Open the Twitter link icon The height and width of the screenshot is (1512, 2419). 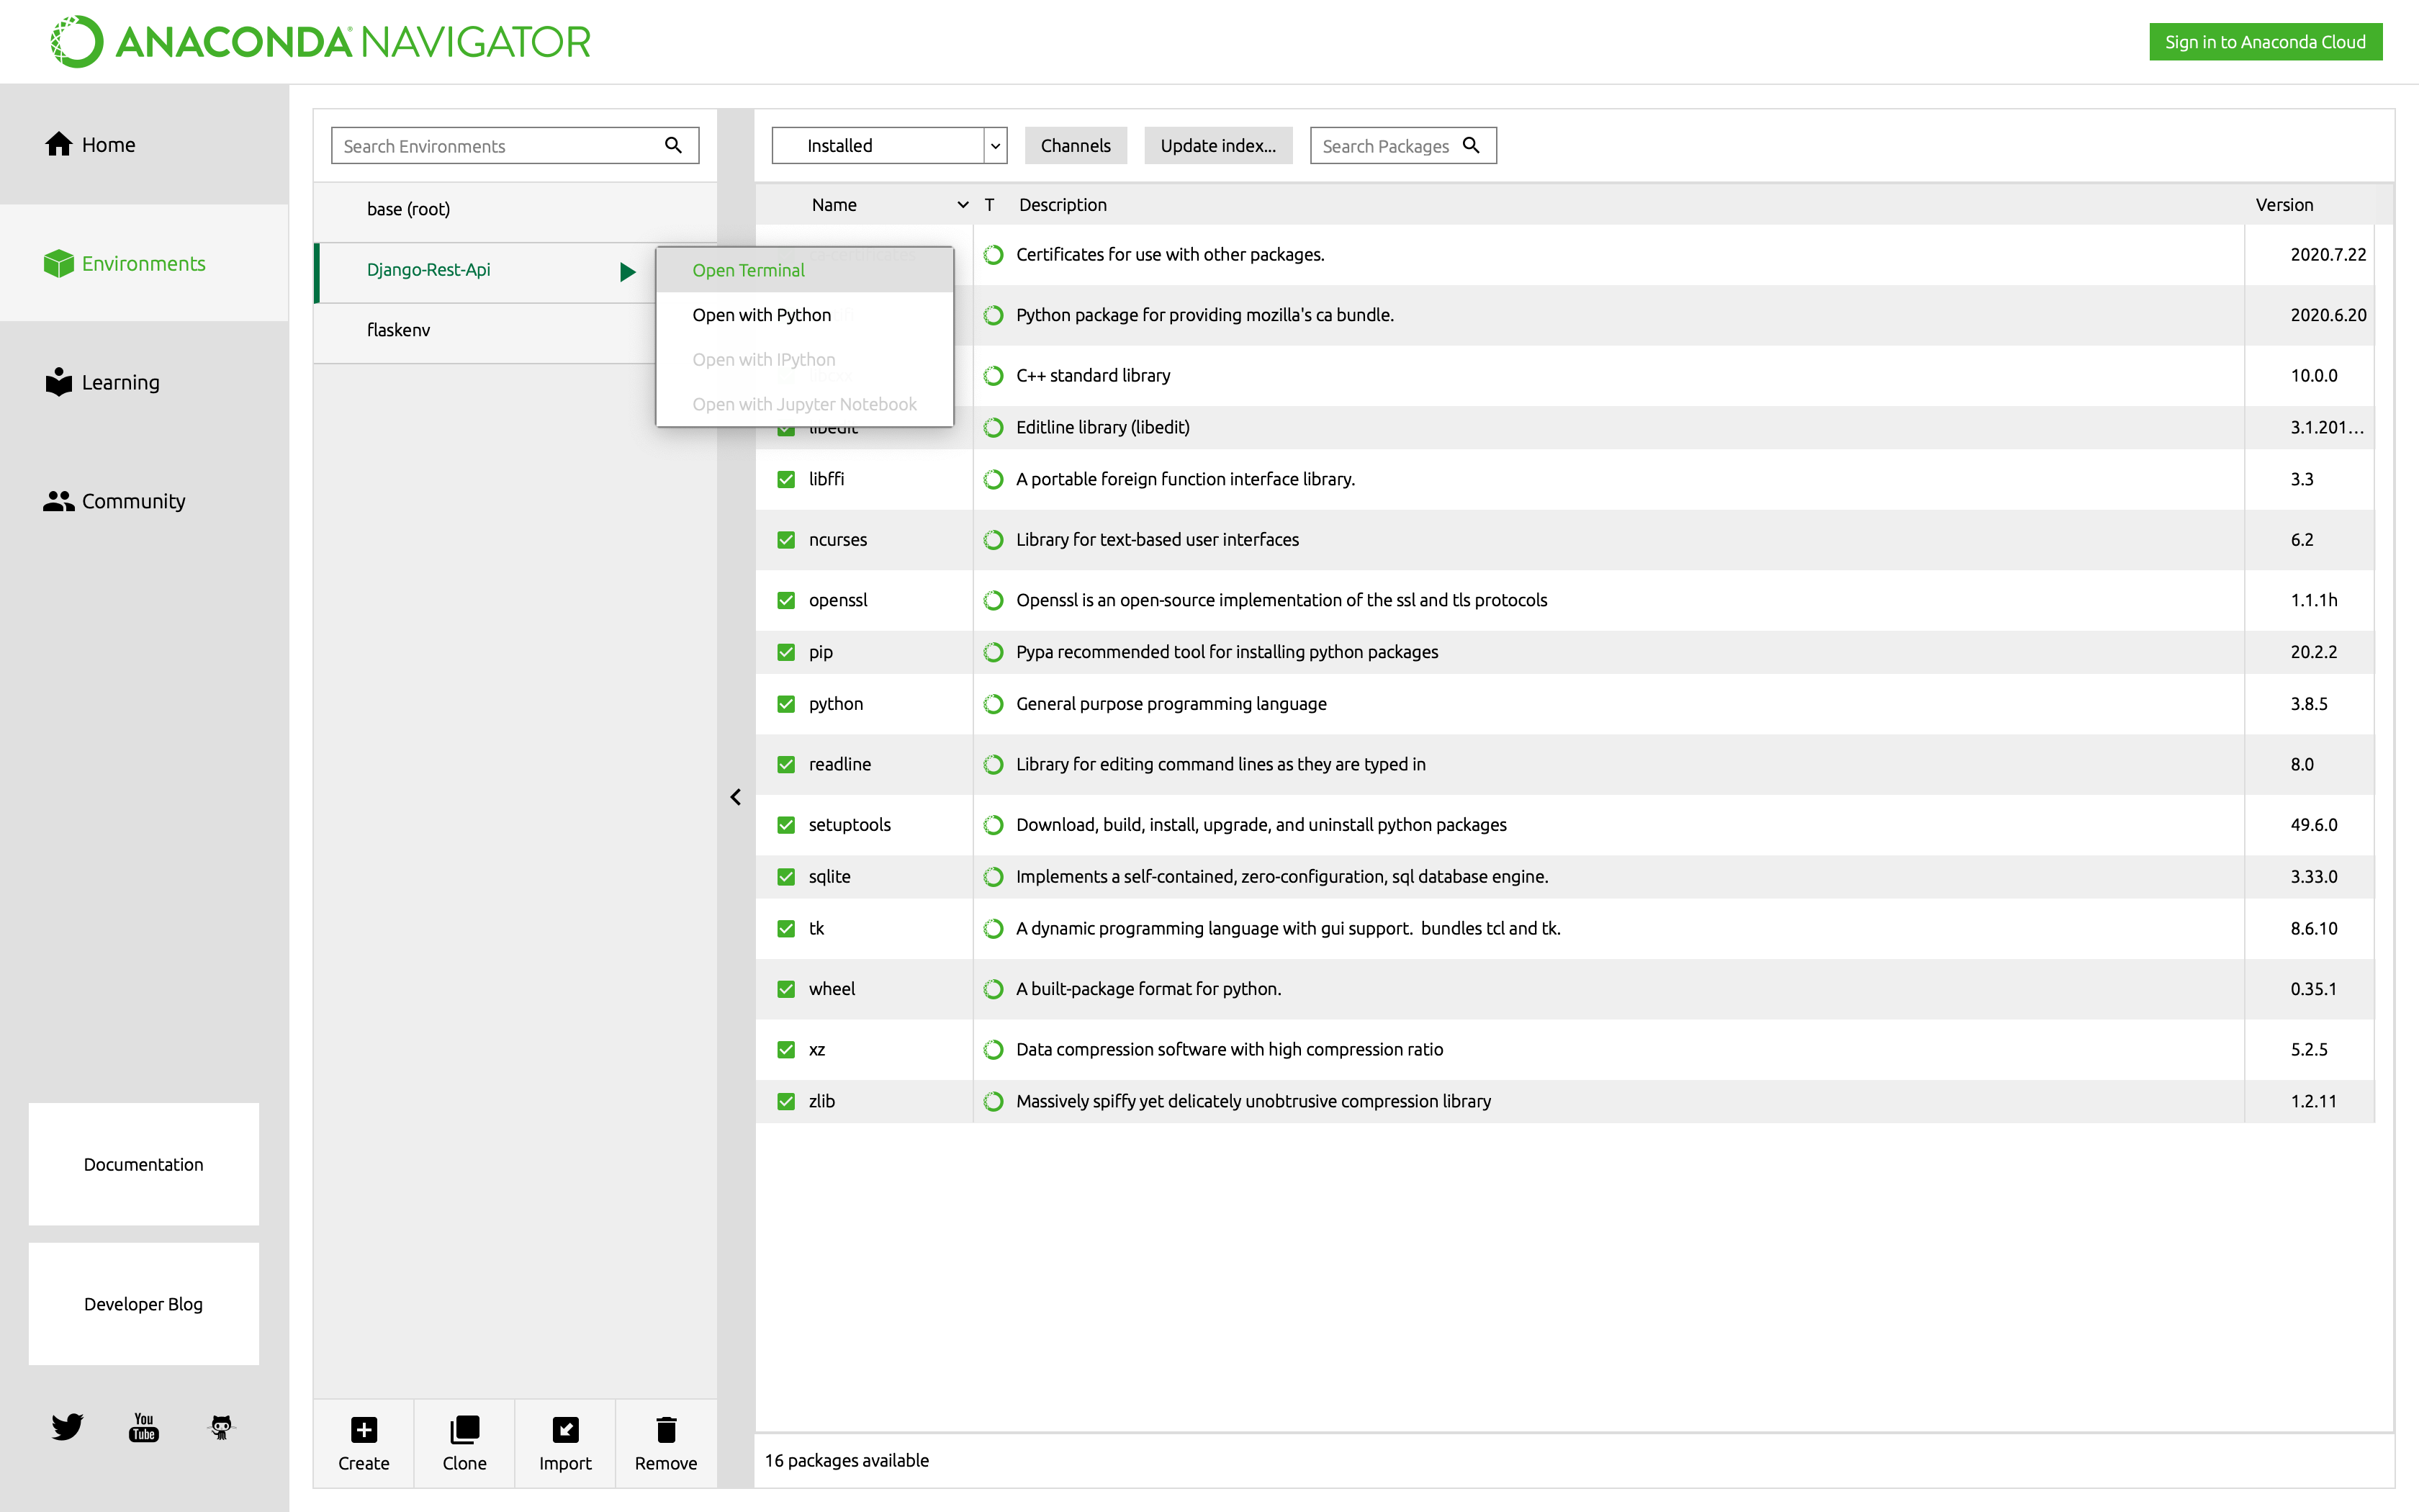(x=67, y=1426)
